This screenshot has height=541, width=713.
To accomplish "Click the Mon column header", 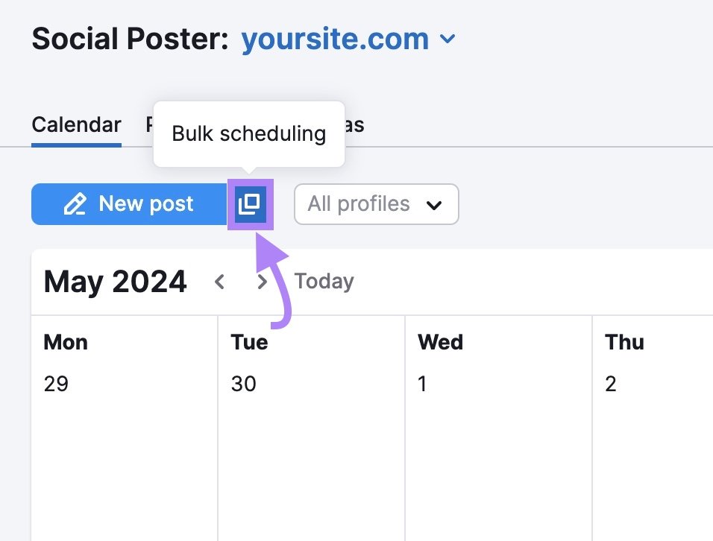I will pos(65,342).
